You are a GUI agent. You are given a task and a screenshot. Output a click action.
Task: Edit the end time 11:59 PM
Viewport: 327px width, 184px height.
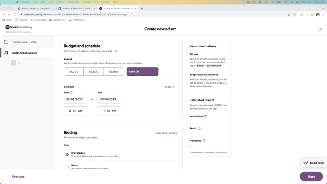coord(109,111)
